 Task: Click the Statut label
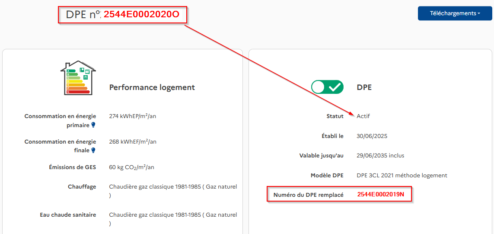[x=335, y=116]
